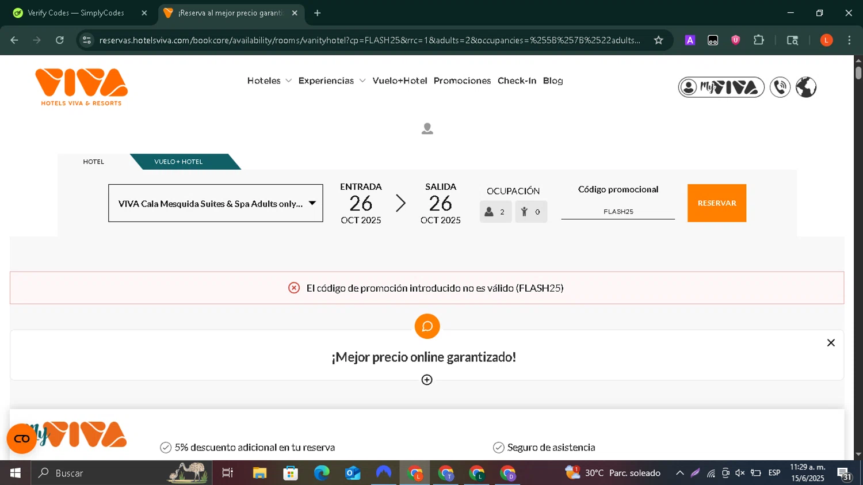Click the adults occupancy counter

click(495, 212)
